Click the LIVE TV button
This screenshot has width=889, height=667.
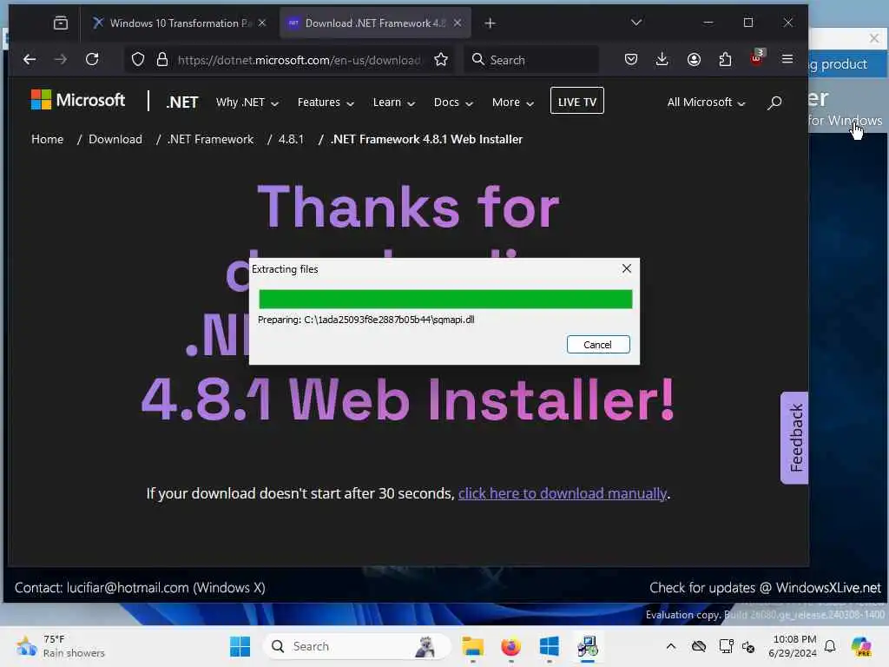[576, 101]
